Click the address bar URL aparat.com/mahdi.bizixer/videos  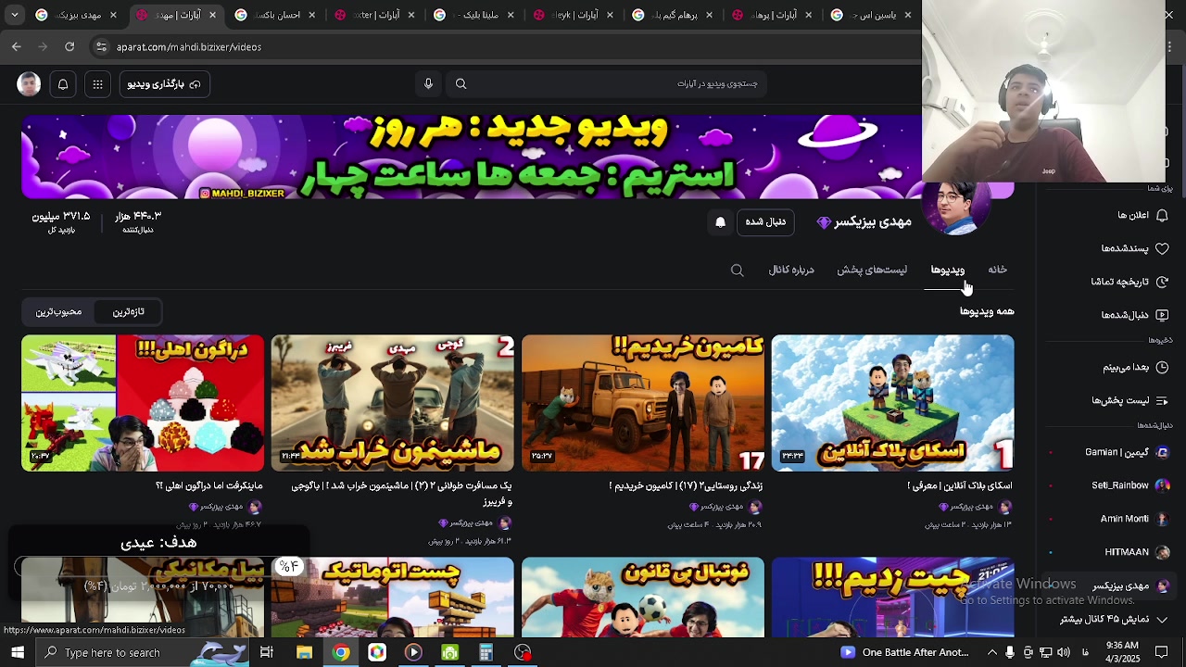(x=188, y=47)
